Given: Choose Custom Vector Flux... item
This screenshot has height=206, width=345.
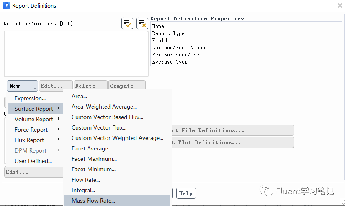Looking at the screenshot, I should [99, 127].
